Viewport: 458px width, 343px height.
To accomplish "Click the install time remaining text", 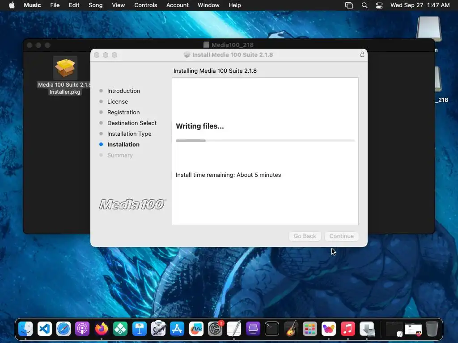I will point(228,175).
